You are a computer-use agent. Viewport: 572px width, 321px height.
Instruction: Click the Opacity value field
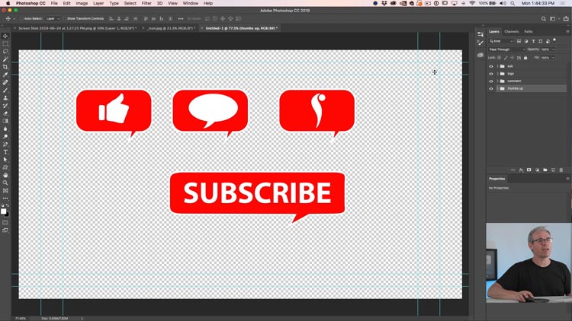point(547,49)
